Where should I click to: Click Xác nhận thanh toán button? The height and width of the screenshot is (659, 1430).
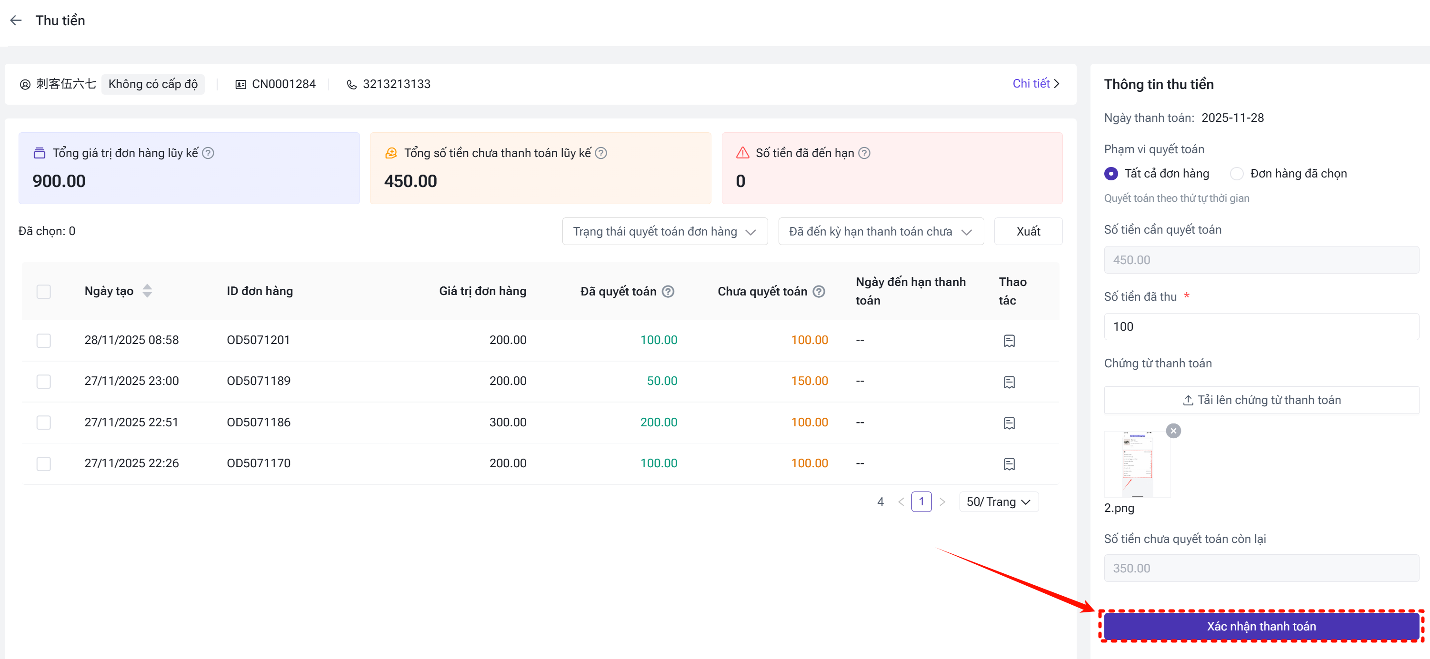1260,626
